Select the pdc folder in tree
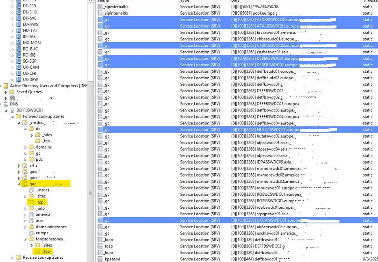The height and width of the screenshot is (262, 378). pyautogui.click(x=39, y=159)
